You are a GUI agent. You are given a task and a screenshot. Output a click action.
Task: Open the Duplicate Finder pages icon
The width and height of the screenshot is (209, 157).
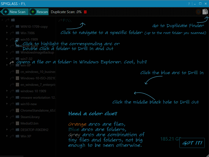(205, 12)
